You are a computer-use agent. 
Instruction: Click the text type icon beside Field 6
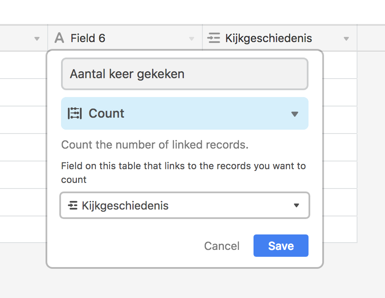[x=59, y=38]
